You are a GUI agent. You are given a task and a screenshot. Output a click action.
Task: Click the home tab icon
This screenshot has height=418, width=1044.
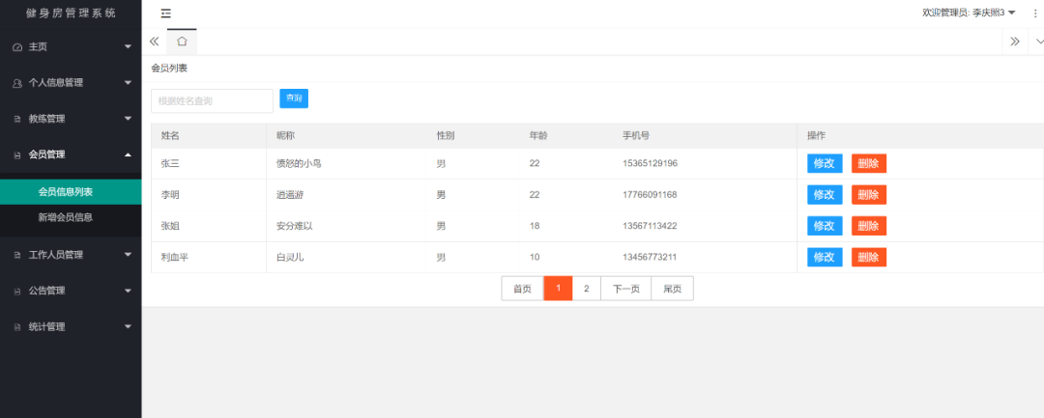[x=182, y=42]
